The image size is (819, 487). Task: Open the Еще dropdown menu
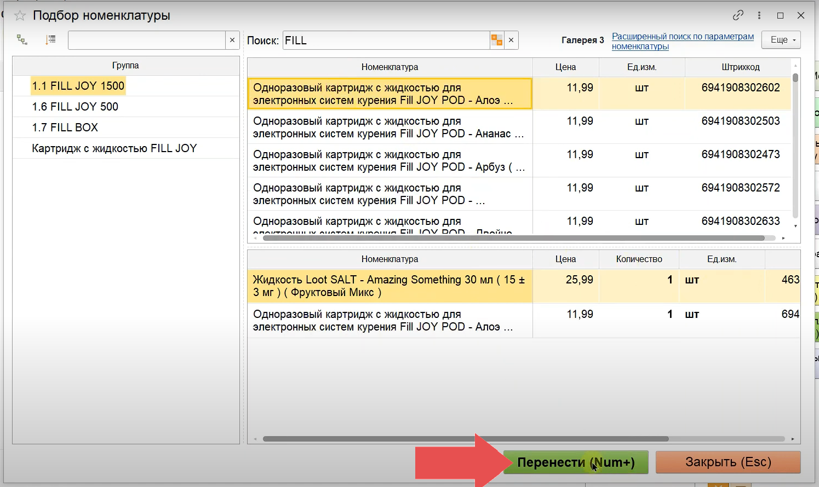pyautogui.click(x=781, y=40)
